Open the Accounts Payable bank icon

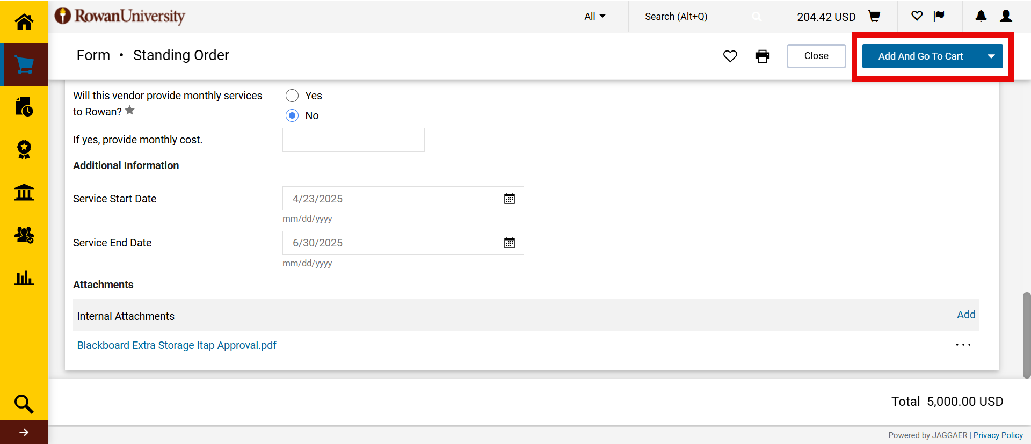(x=24, y=192)
